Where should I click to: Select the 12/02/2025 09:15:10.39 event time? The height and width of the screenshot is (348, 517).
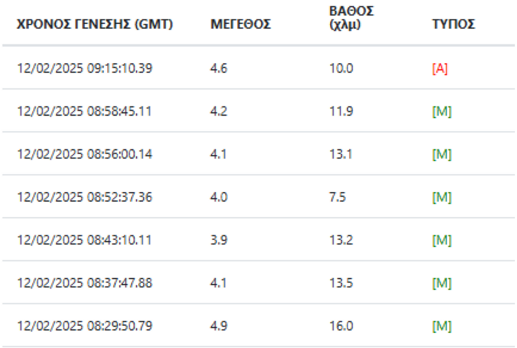(x=84, y=69)
